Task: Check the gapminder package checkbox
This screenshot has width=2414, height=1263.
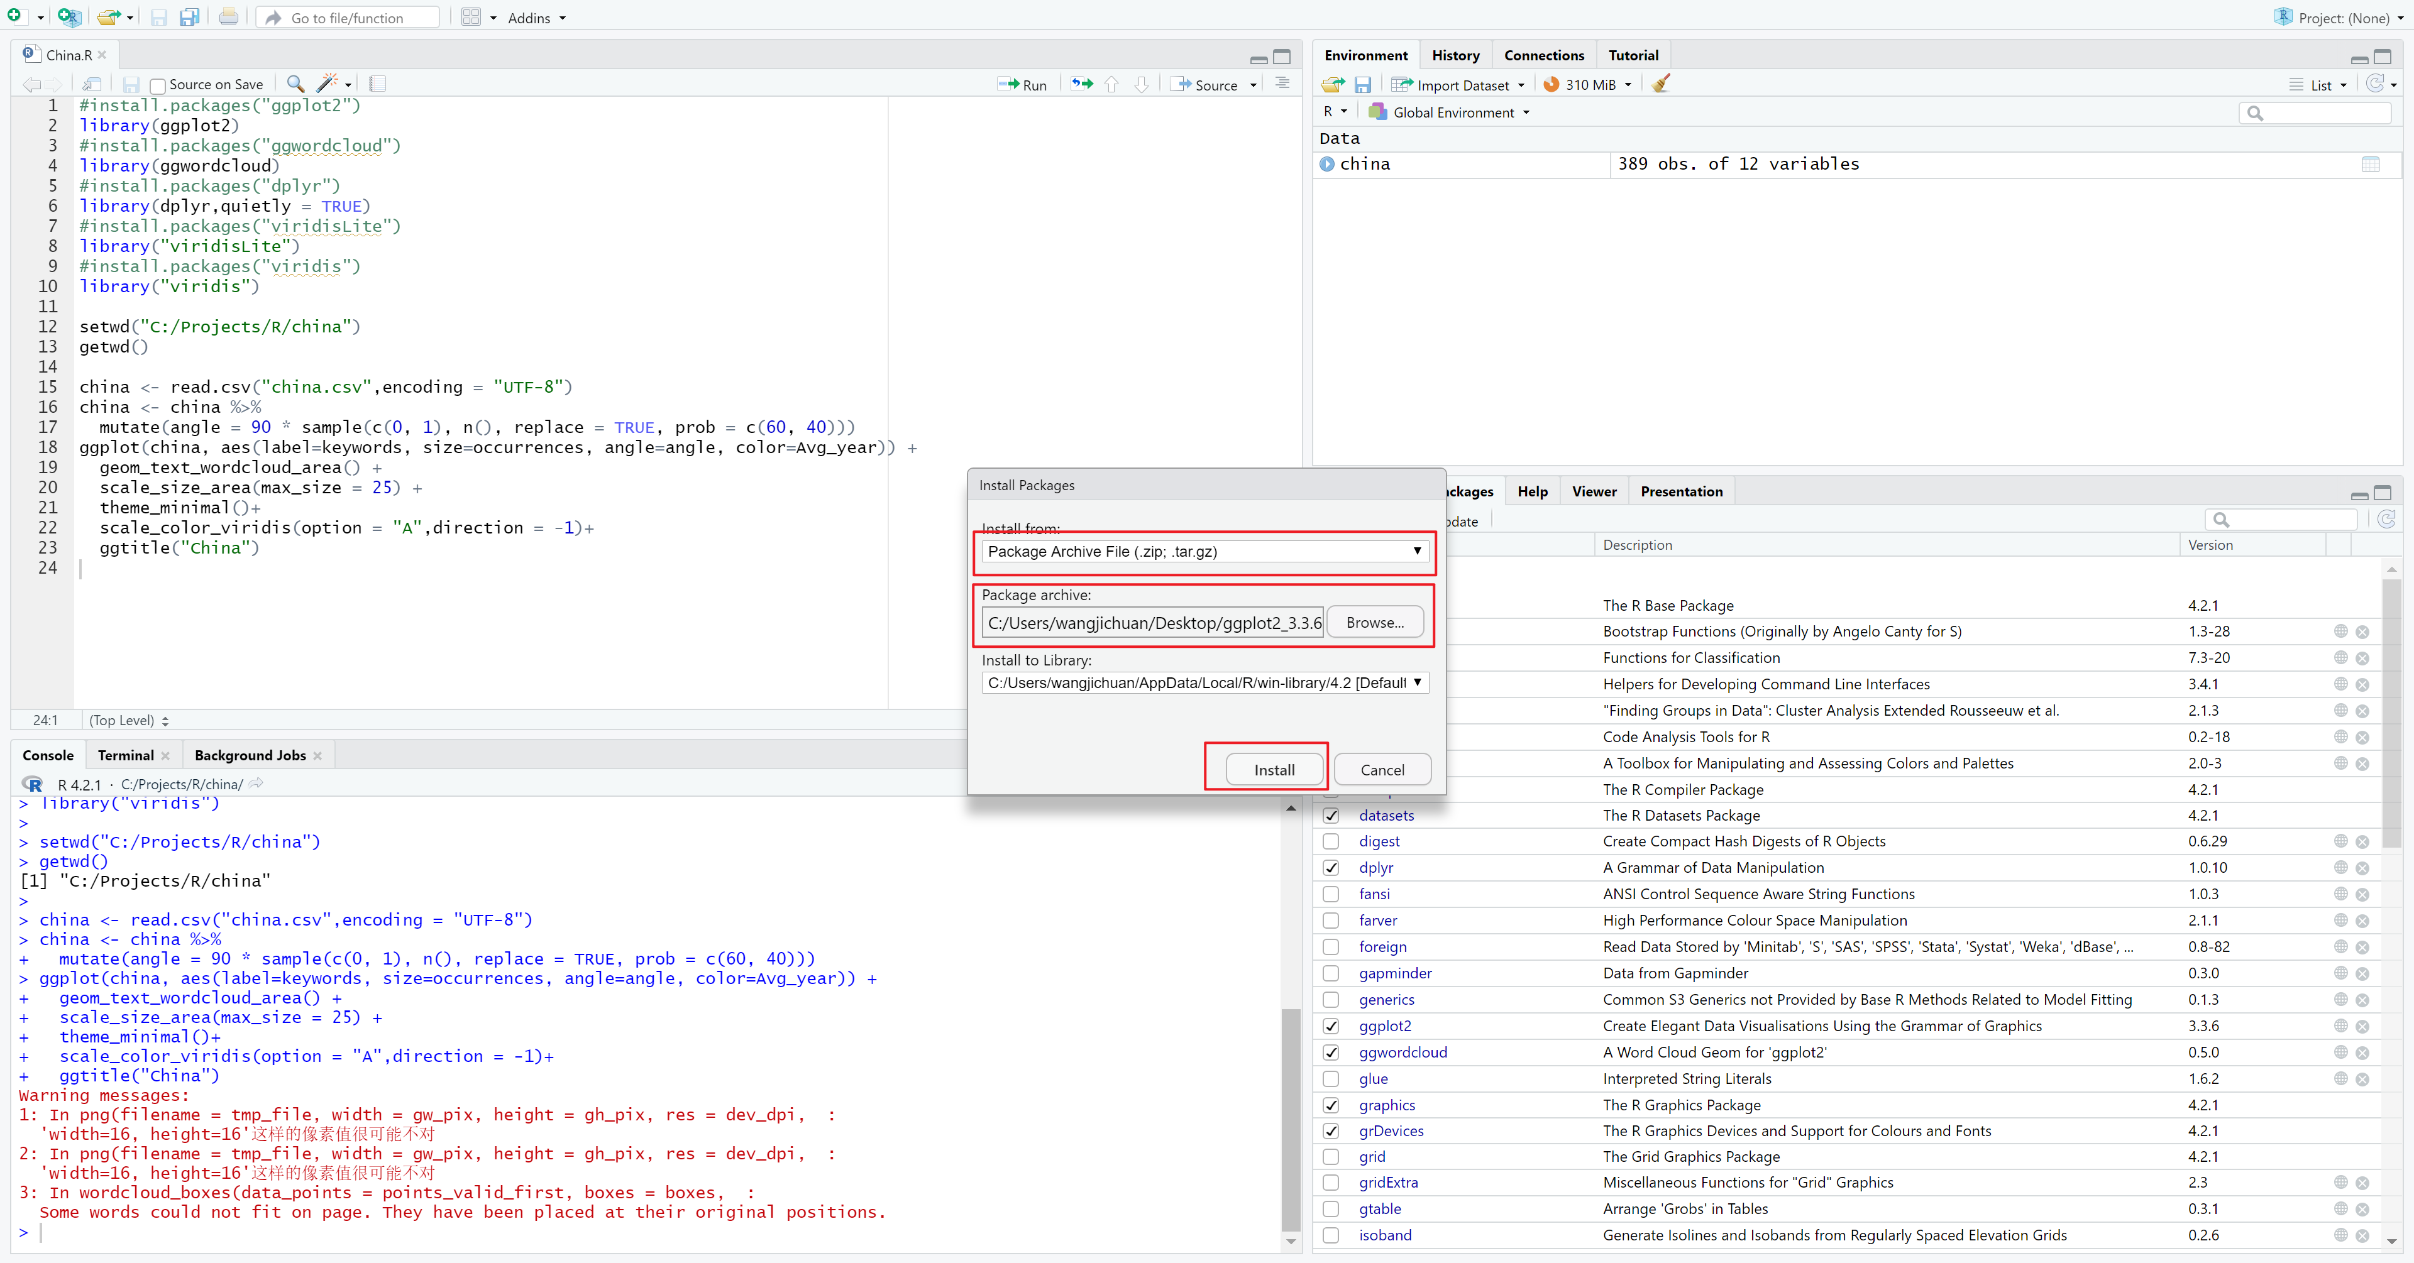Action: 1331,973
